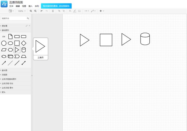Image resolution: width=187 pixels, height=131 pixels.
Task: Click the unsaved changes save notice
Action: pyautogui.click(x=56, y=6)
